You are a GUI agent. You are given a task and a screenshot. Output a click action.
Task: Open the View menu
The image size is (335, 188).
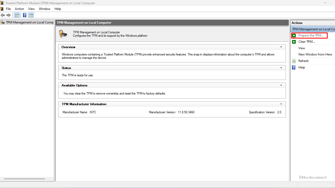pos(31,9)
